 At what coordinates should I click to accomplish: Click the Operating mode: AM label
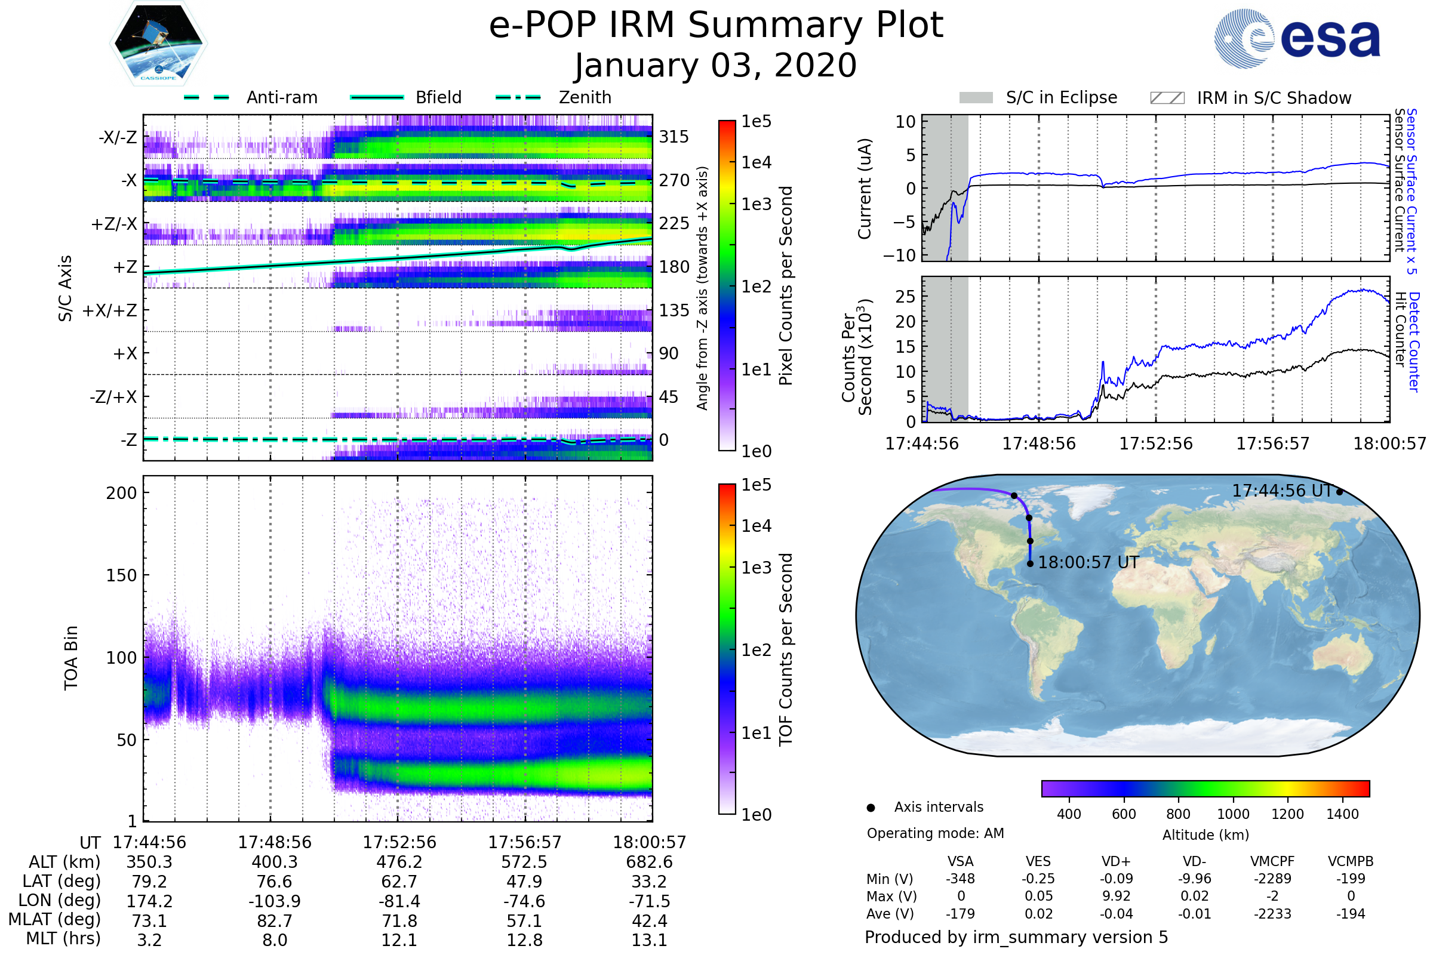pyautogui.click(x=935, y=833)
